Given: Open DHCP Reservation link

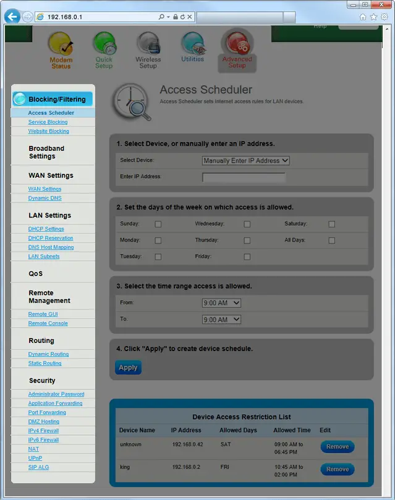Looking at the screenshot, I should [x=50, y=238].
